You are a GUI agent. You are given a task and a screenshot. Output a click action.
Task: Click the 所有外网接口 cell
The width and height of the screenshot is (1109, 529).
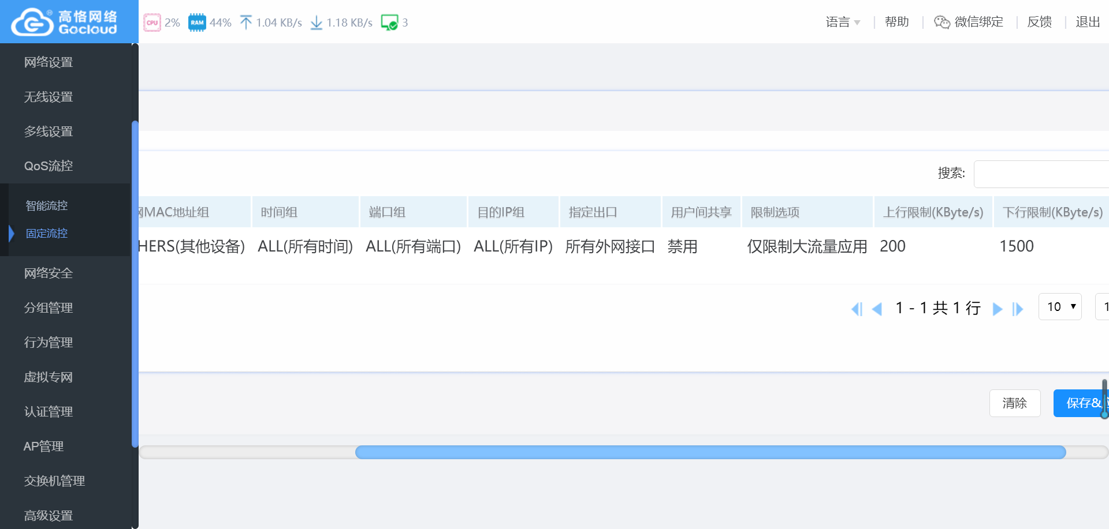[610, 246]
